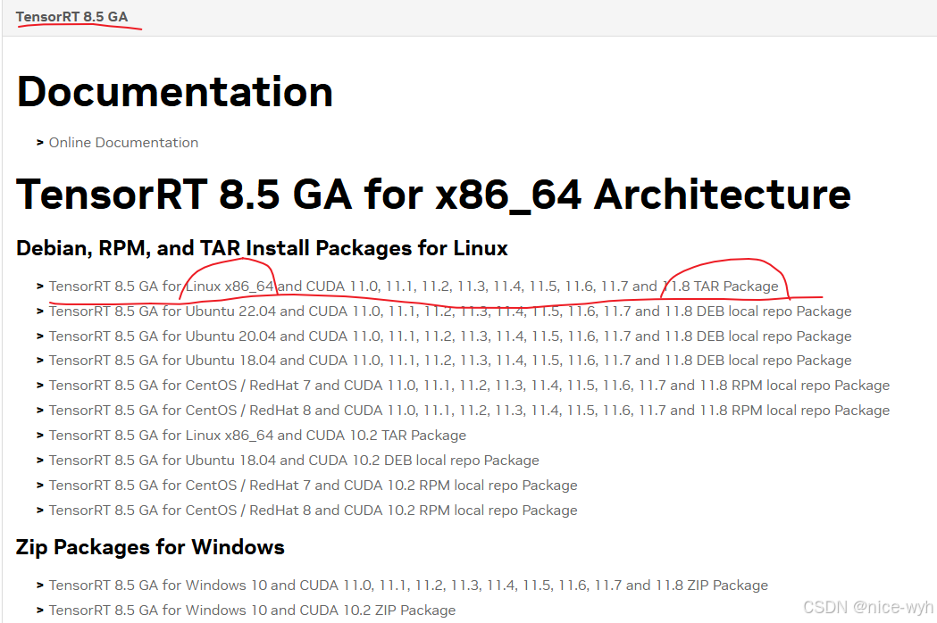Open Windows 10 CUDA 11.x ZIP Package link
Screen dimensions: 937x623
pos(408,586)
